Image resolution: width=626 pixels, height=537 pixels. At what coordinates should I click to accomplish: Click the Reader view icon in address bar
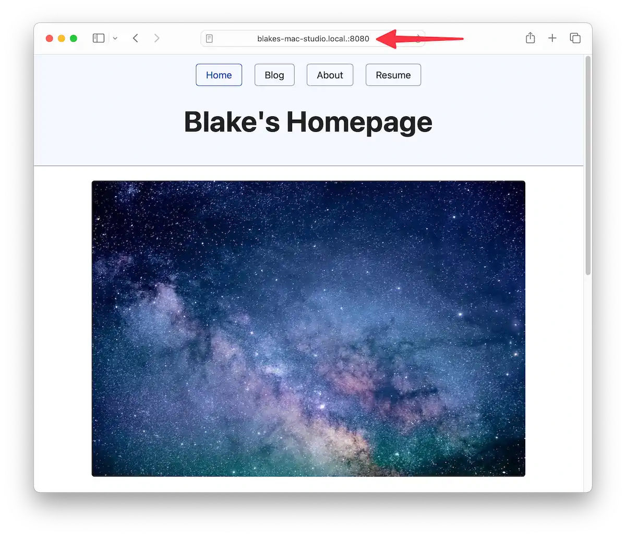(210, 38)
